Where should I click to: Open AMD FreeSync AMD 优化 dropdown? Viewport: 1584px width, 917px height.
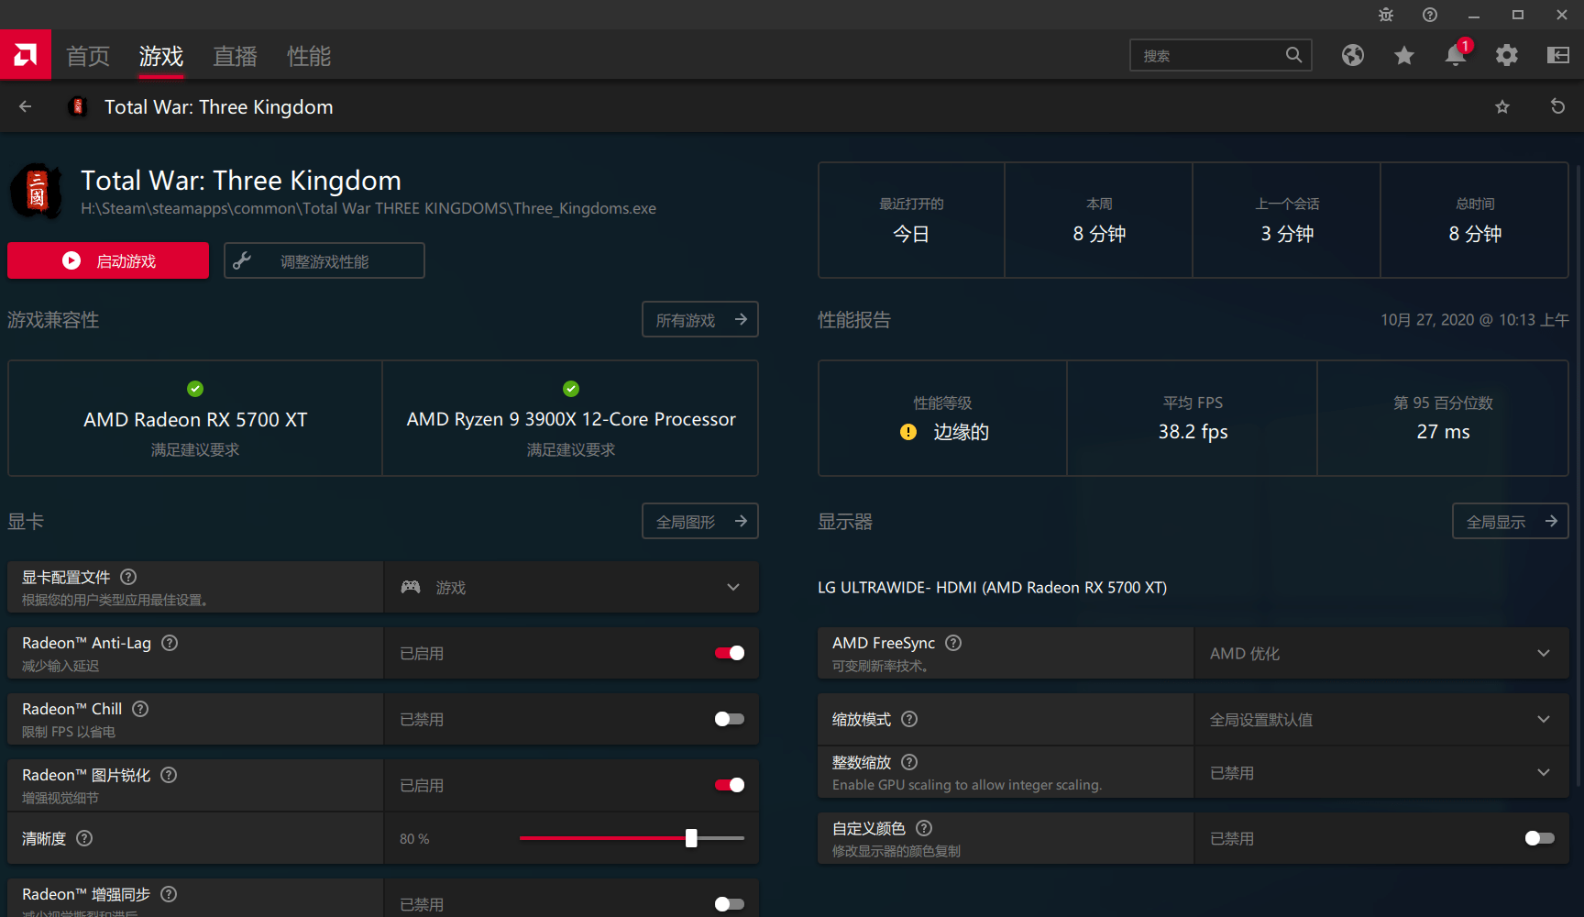click(x=1381, y=653)
